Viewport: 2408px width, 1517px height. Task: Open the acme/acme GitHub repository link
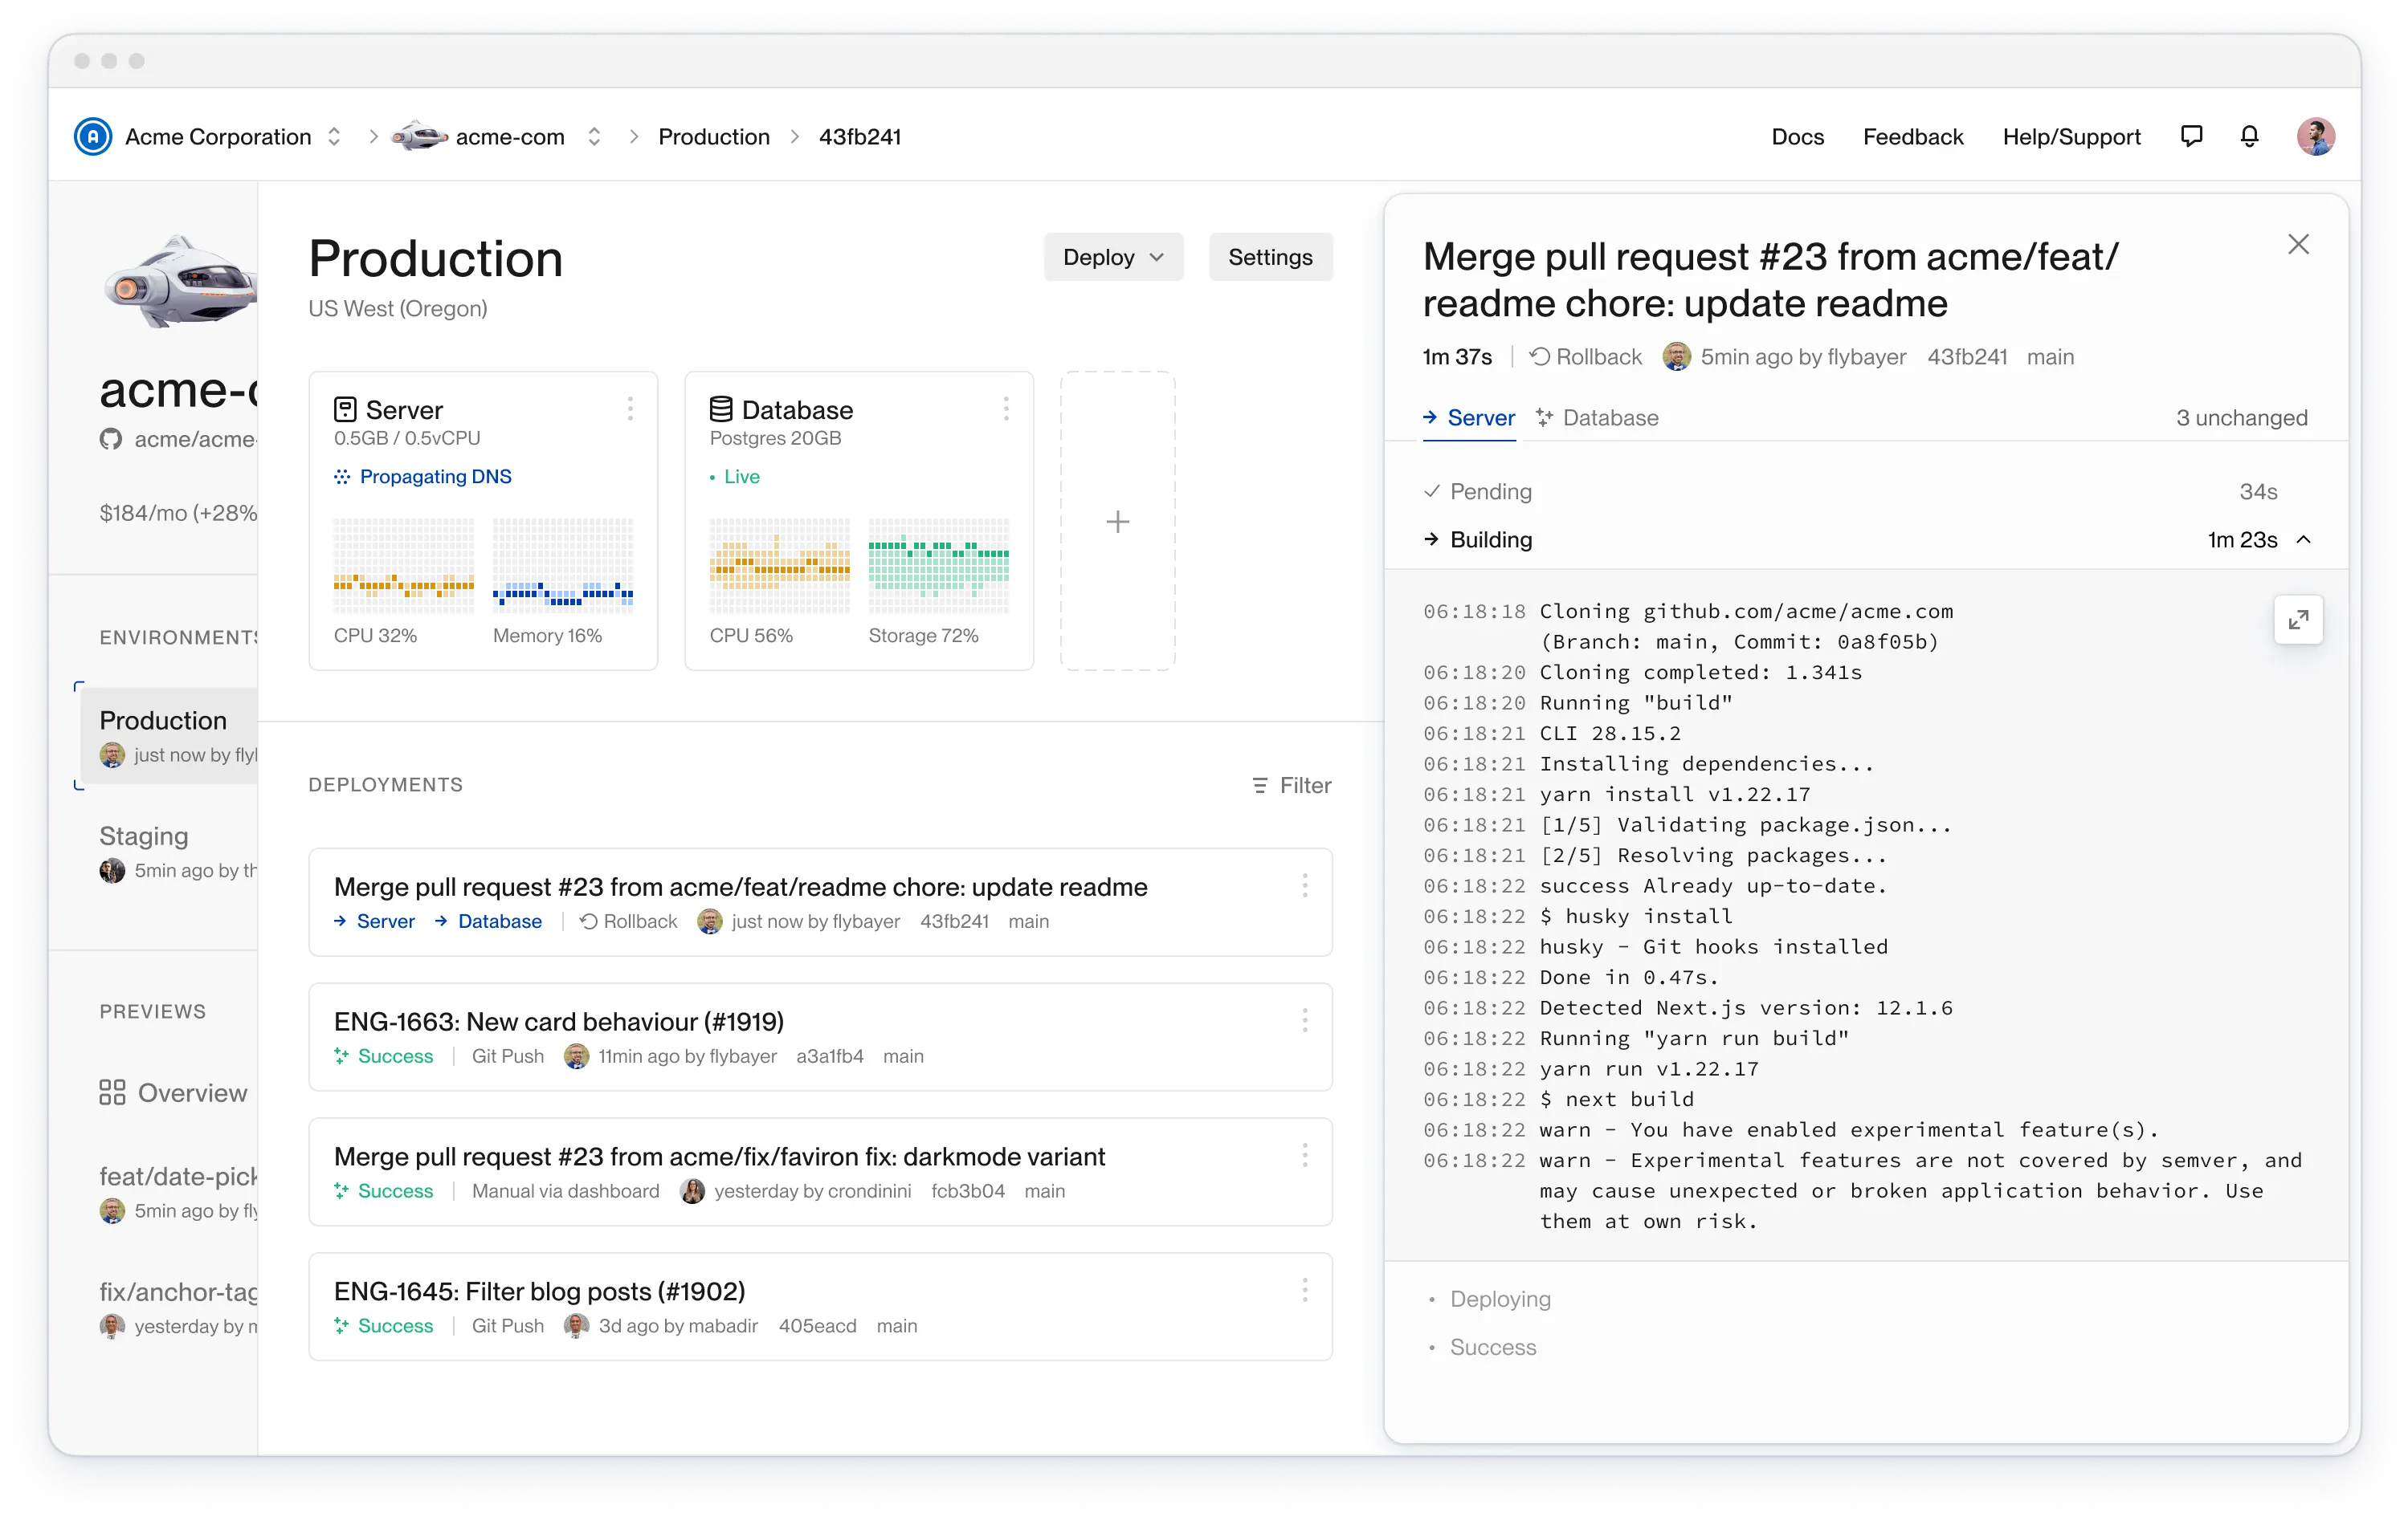(178, 440)
